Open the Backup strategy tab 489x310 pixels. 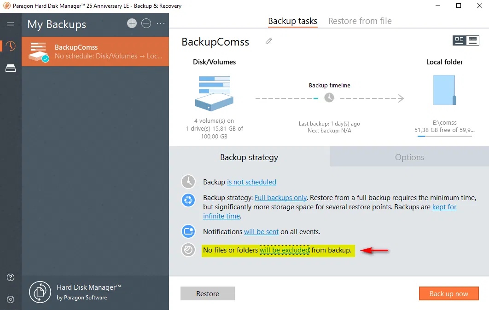tap(249, 157)
